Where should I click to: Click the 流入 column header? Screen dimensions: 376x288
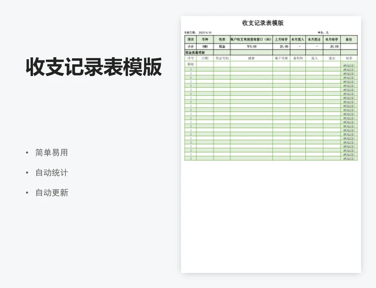click(x=314, y=58)
